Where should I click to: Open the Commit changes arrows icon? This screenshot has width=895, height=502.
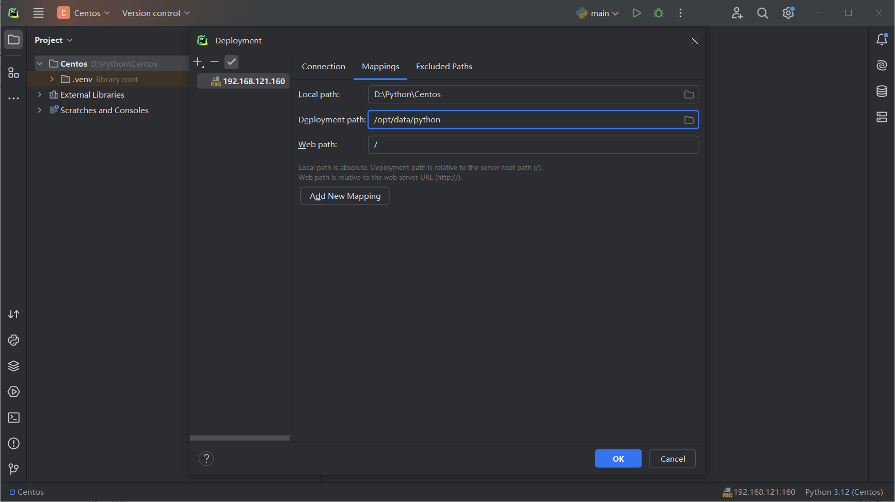pos(14,315)
